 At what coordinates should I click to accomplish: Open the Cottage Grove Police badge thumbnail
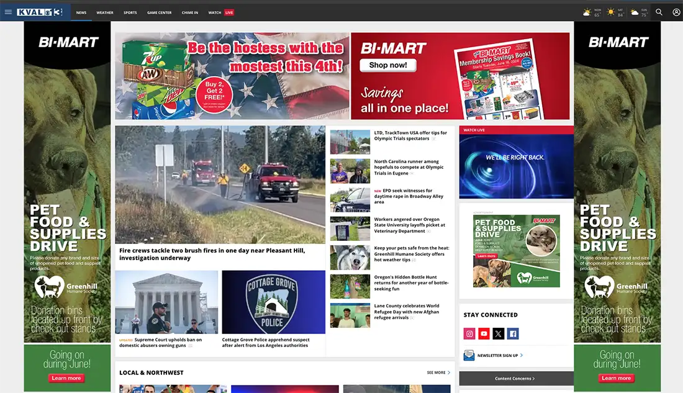point(274,302)
